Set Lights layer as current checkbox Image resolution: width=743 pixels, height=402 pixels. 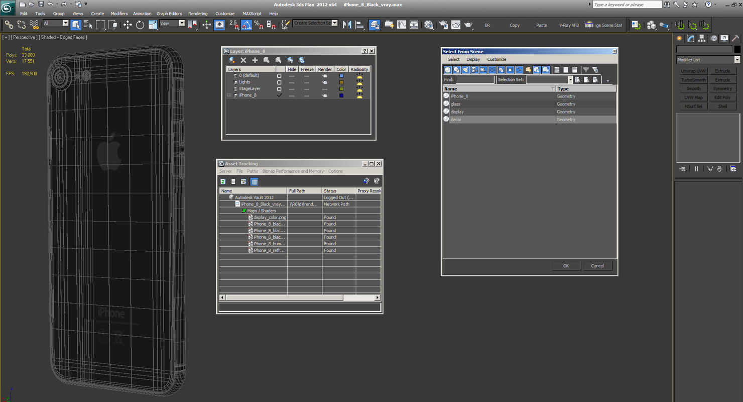tap(279, 82)
